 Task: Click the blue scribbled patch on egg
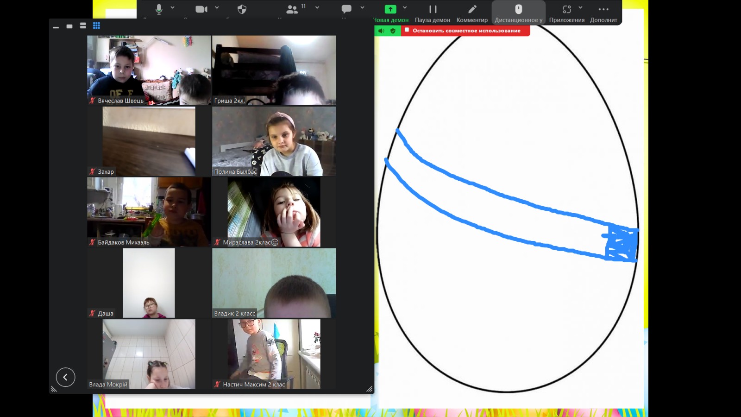point(622,243)
